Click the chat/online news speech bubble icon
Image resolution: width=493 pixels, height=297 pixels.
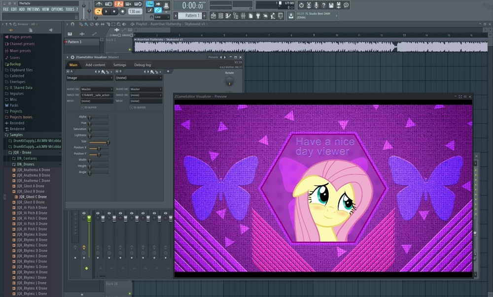pos(346,5)
